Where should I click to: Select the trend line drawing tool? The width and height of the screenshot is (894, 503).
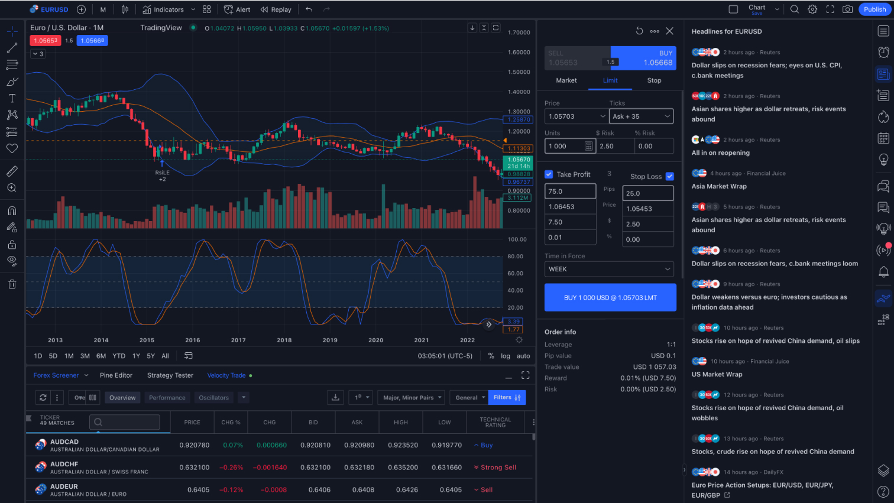pyautogui.click(x=12, y=48)
